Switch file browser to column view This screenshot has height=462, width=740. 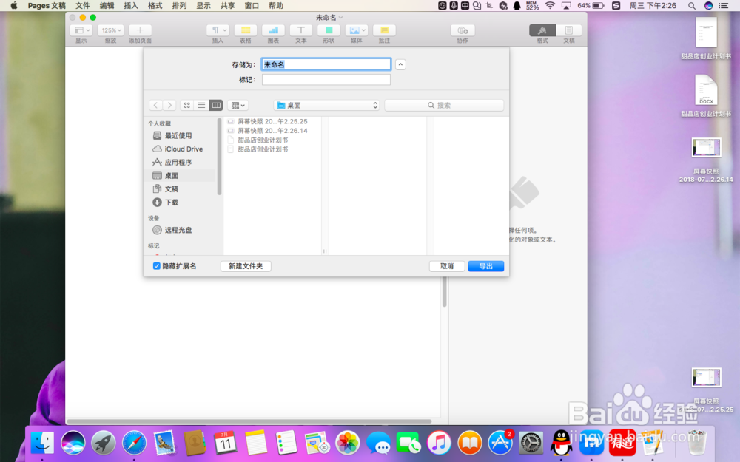tap(216, 105)
